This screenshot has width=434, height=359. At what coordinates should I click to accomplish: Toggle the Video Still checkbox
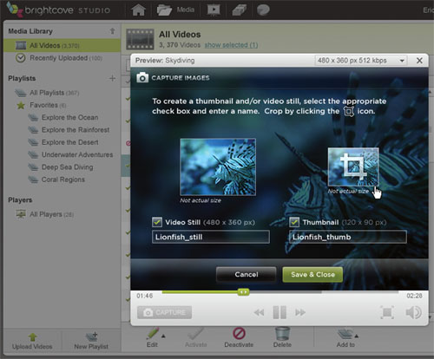point(157,222)
